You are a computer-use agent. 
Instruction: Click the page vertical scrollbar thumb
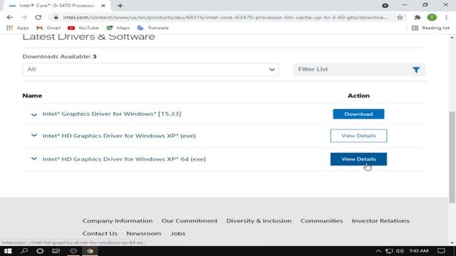point(452,157)
